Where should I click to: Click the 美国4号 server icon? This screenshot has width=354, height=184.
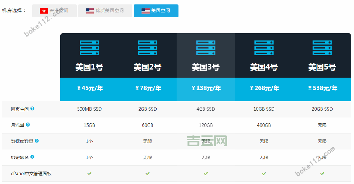point(264,48)
